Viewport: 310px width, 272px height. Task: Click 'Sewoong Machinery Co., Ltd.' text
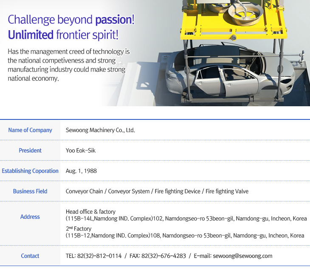pos(100,130)
